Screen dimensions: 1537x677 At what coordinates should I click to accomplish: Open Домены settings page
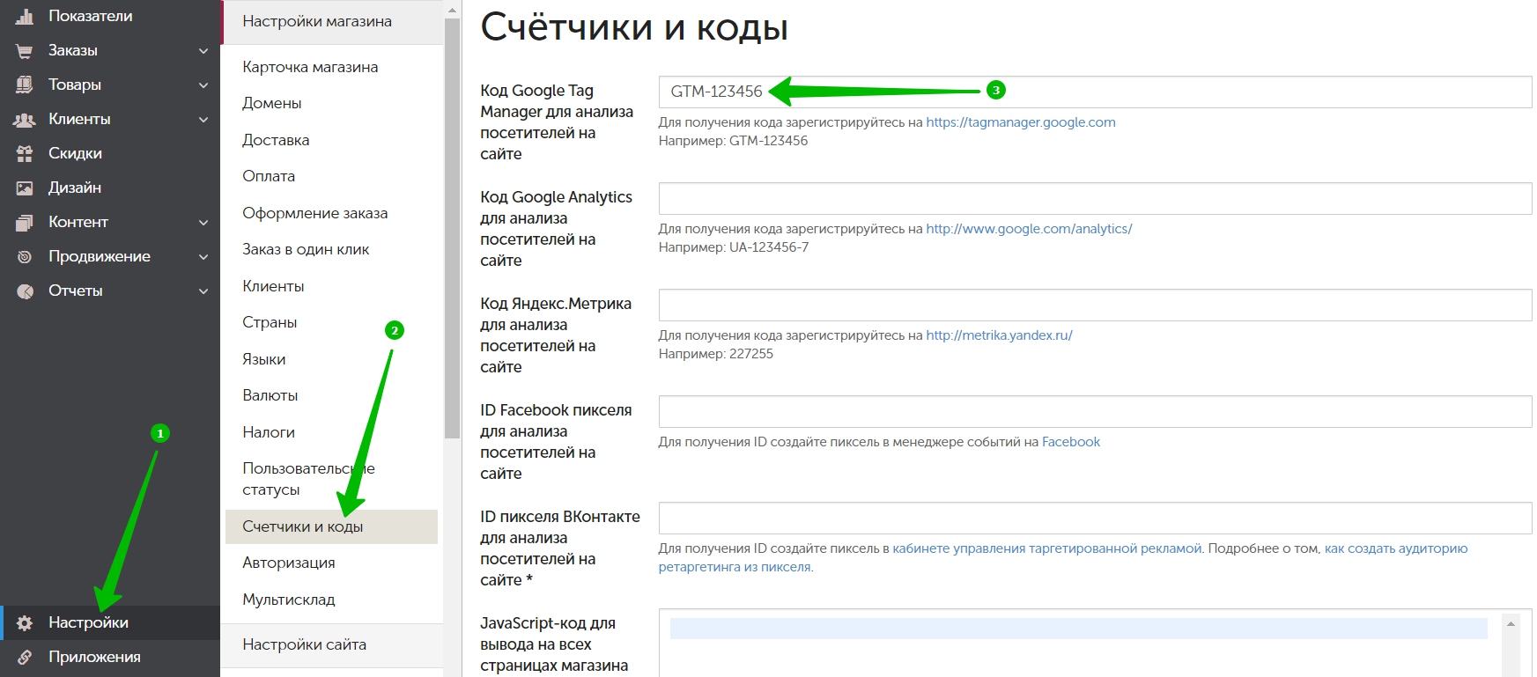[272, 103]
